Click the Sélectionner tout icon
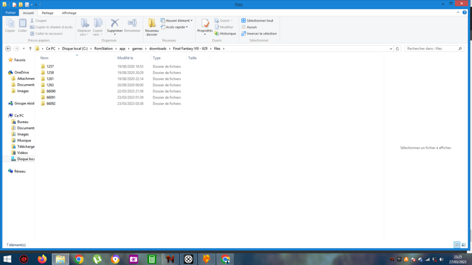The image size is (472, 265). click(244, 21)
